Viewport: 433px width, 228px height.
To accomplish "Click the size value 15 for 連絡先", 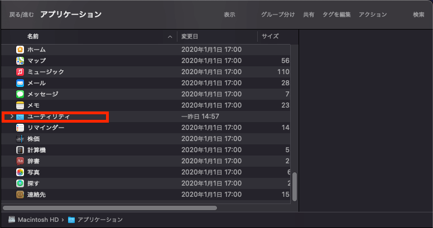I will coord(285,195).
